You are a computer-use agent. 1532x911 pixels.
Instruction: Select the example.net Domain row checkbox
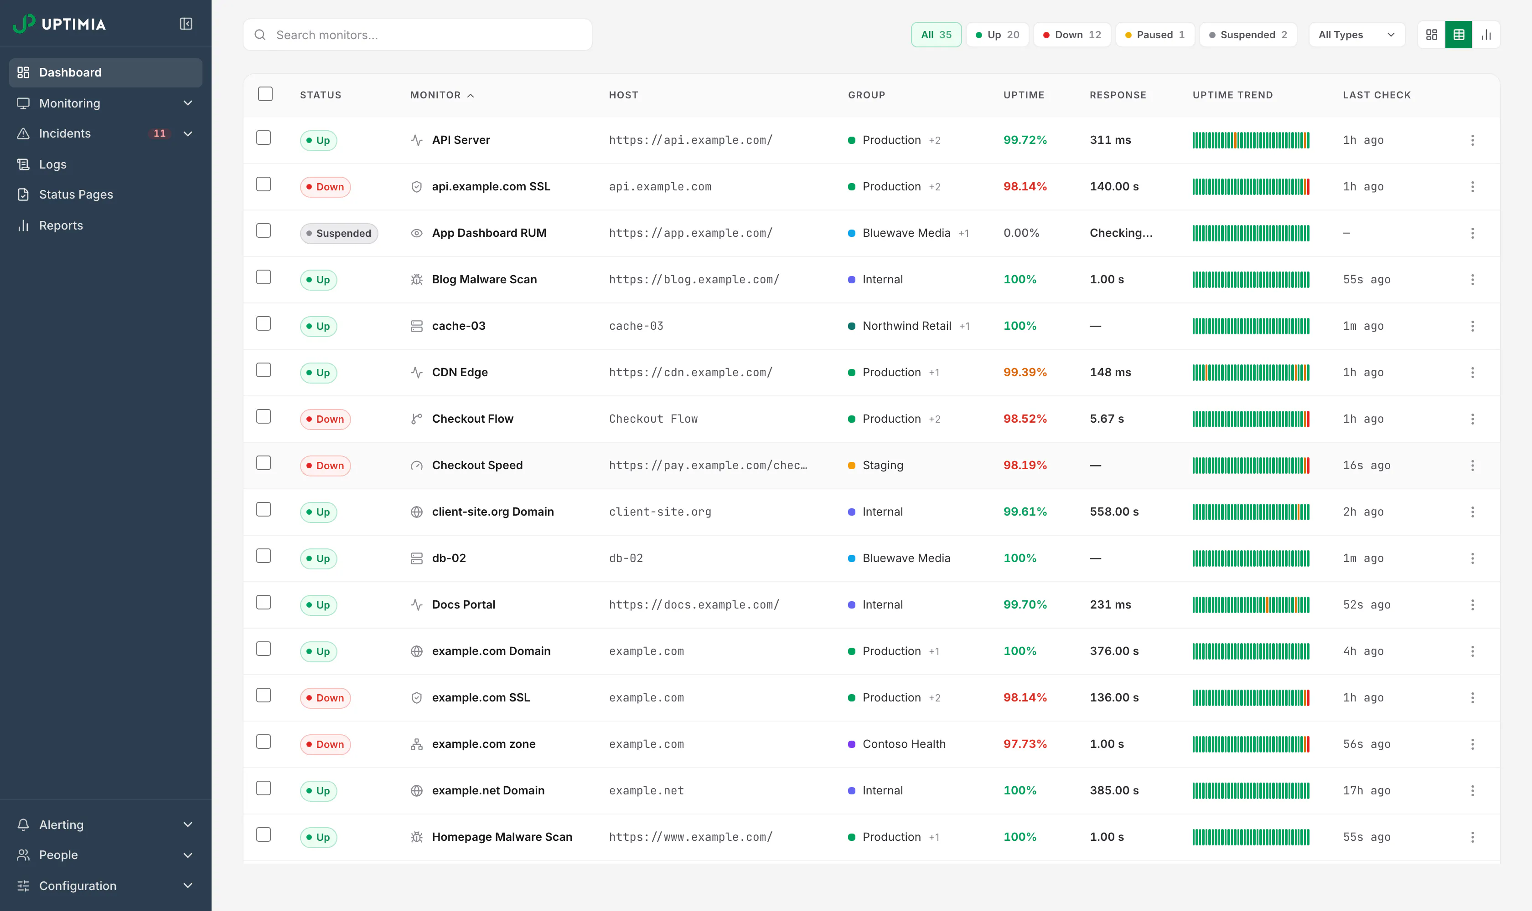tap(264, 788)
